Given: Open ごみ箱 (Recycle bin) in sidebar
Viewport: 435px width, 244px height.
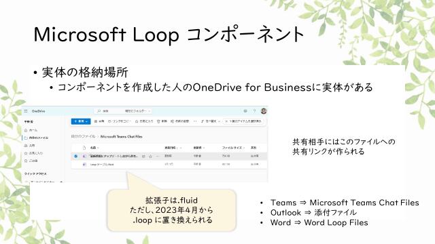Looking at the screenshot, I should [31, 161].
